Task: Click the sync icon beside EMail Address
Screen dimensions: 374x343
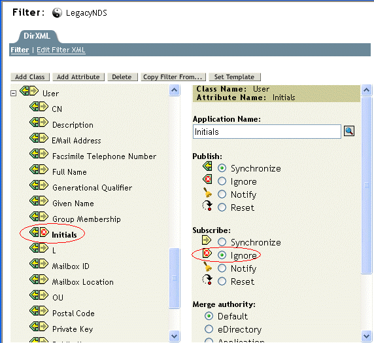Action: click(x=39, y=138)
